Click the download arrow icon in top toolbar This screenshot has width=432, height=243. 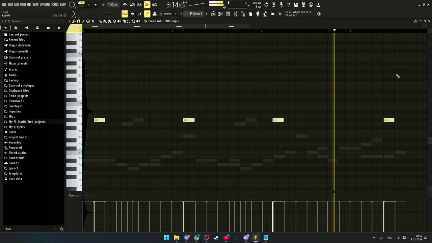click(318, 5)
